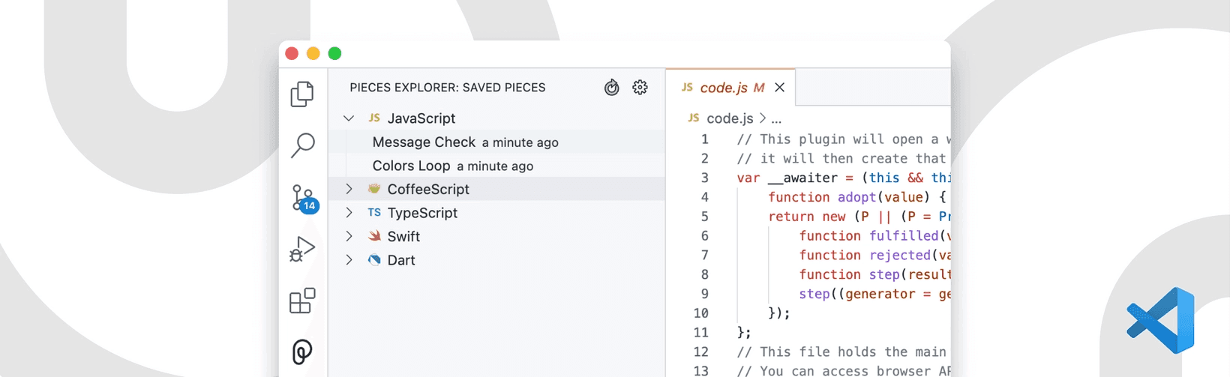Click the Dart language icon
Image resolution: width=1230 pixels, height=377 pixels.
374,260
